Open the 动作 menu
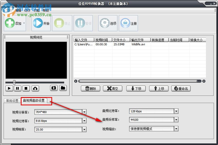 click(27, 10)
